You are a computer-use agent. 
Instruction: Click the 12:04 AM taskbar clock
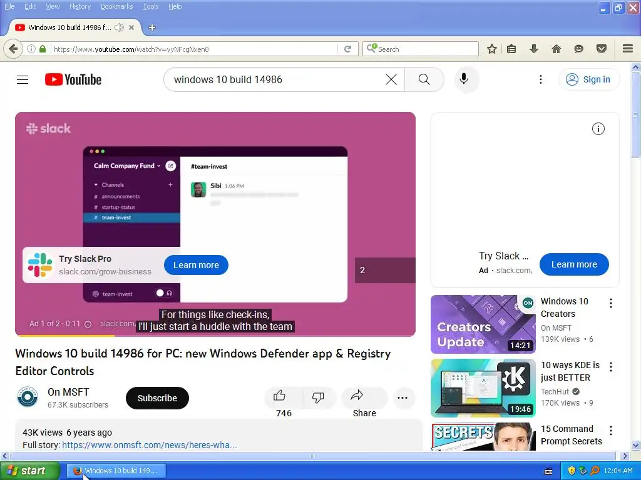coord(618,471)
